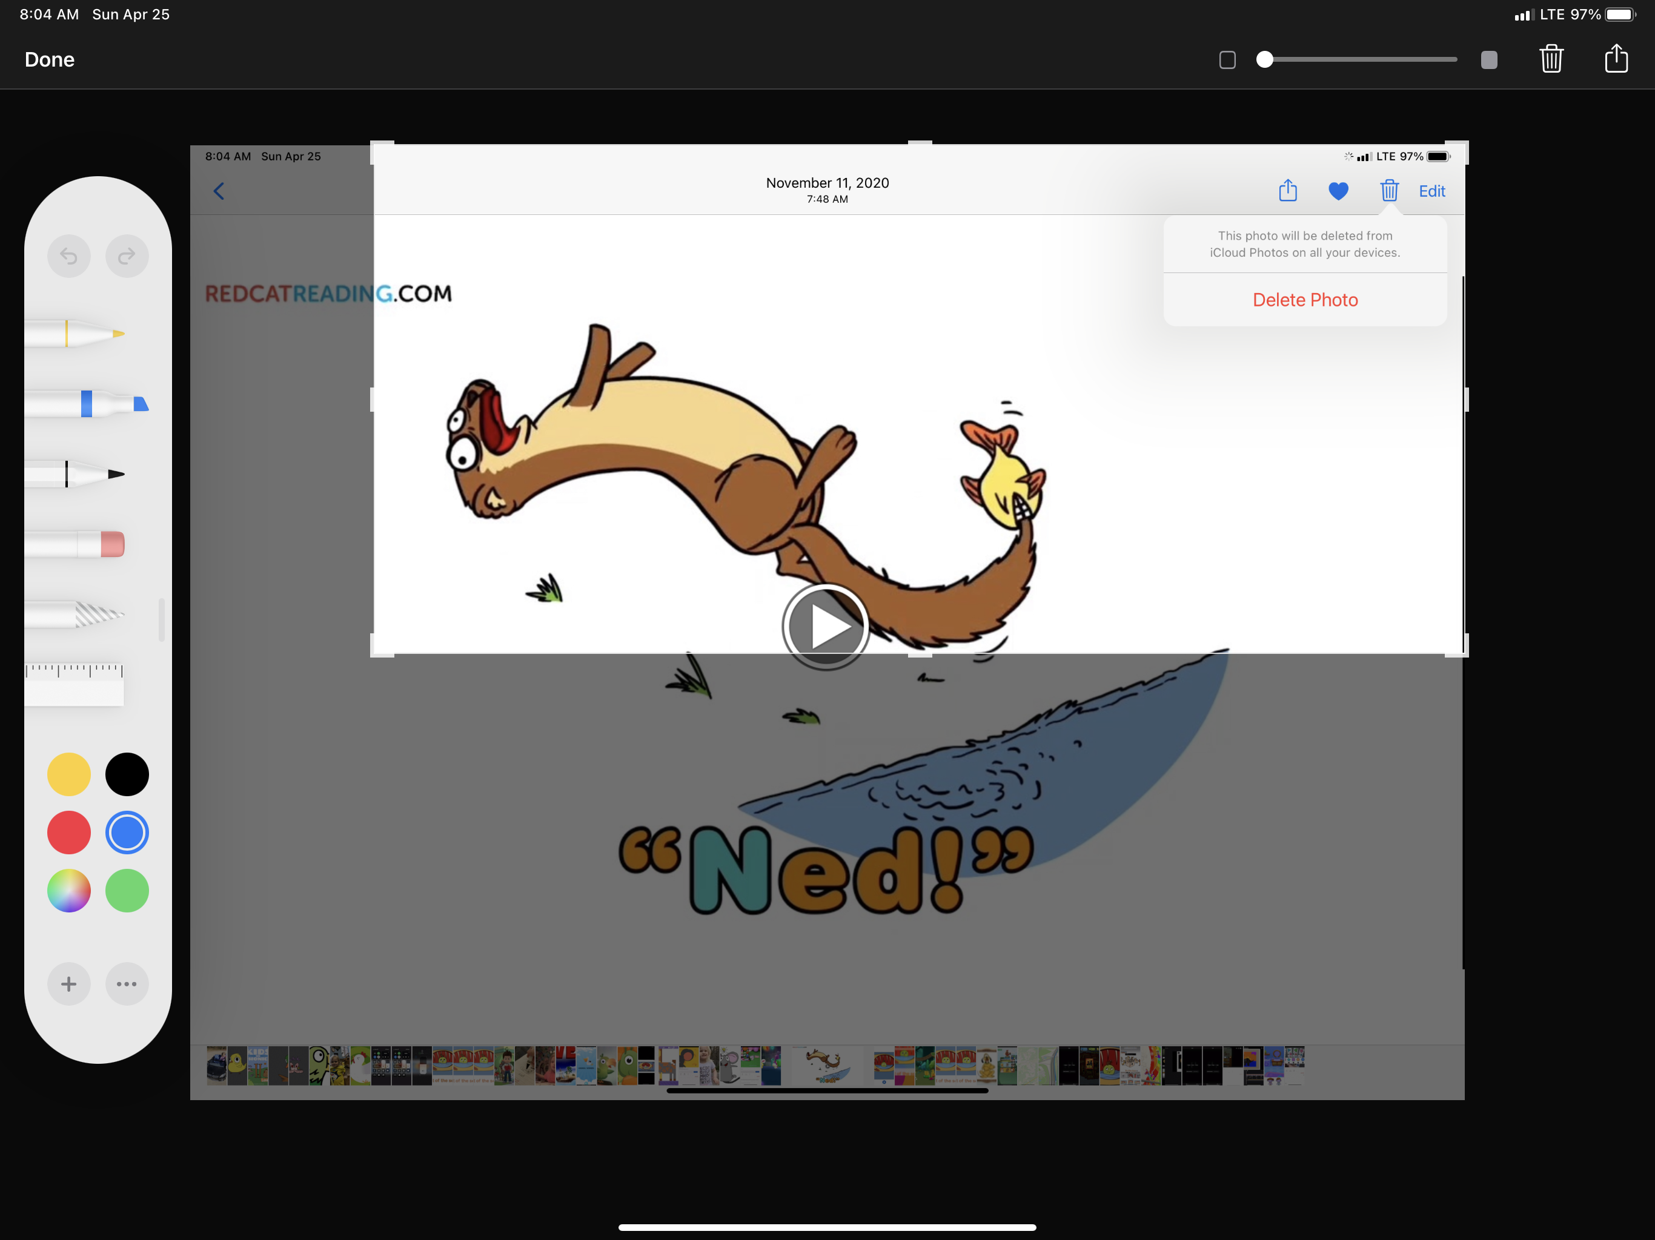This screenshot has width=1655, height=1240.
Task: Select the black pencil tool
Action: point(75,474)
